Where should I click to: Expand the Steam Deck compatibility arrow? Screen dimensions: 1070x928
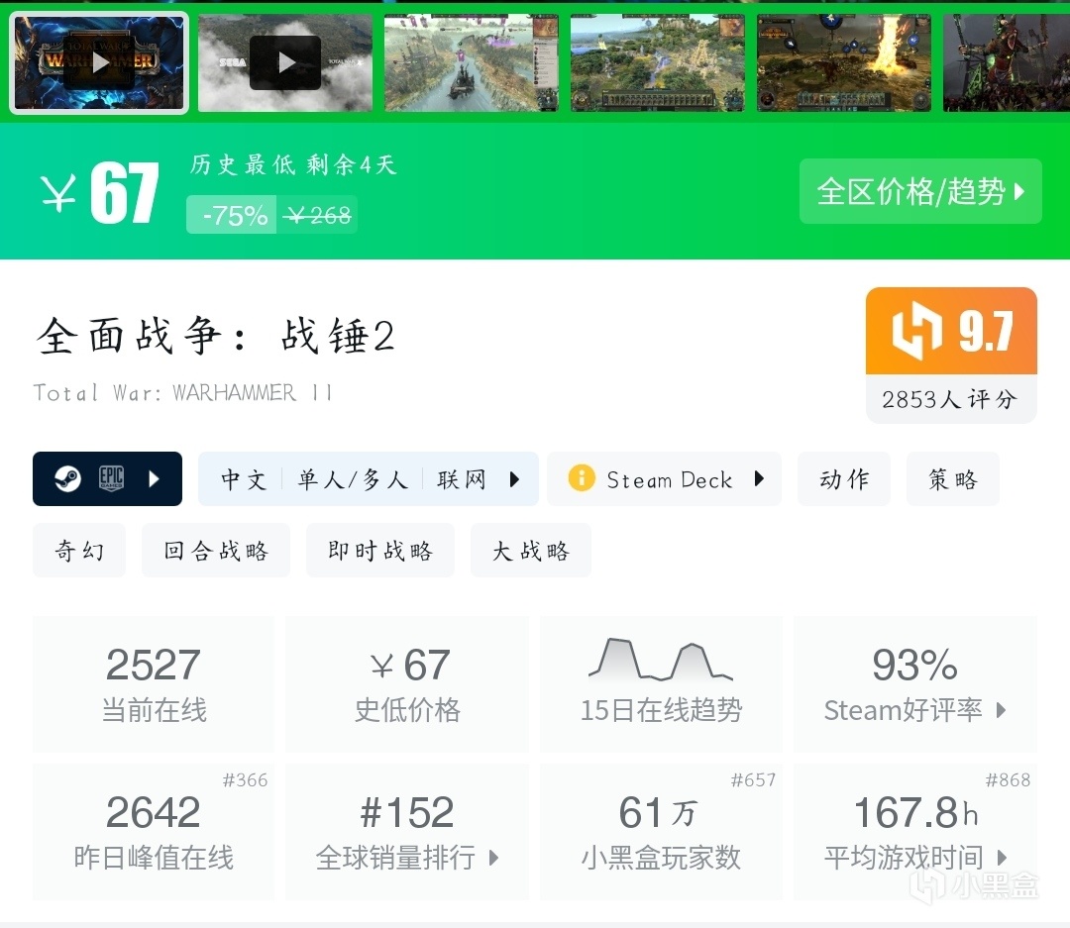[759, 479]
